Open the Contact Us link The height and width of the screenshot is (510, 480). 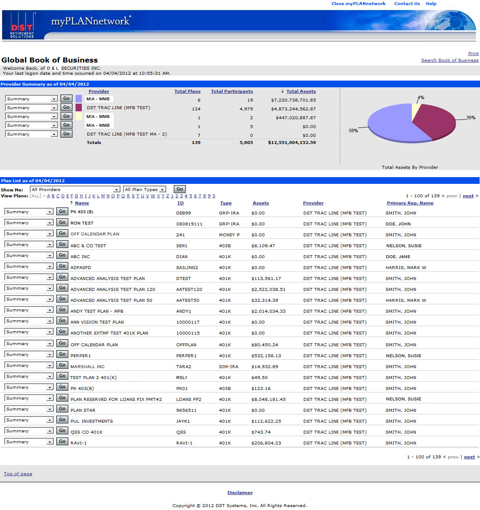(407, 4)
